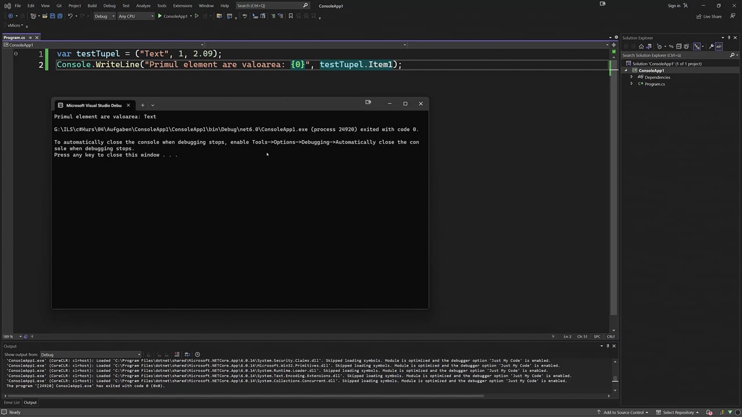Click the Clear All icon in Output panel
Image resolution: width=742 pixels, height=417 pixels.
tap(177, 354)
